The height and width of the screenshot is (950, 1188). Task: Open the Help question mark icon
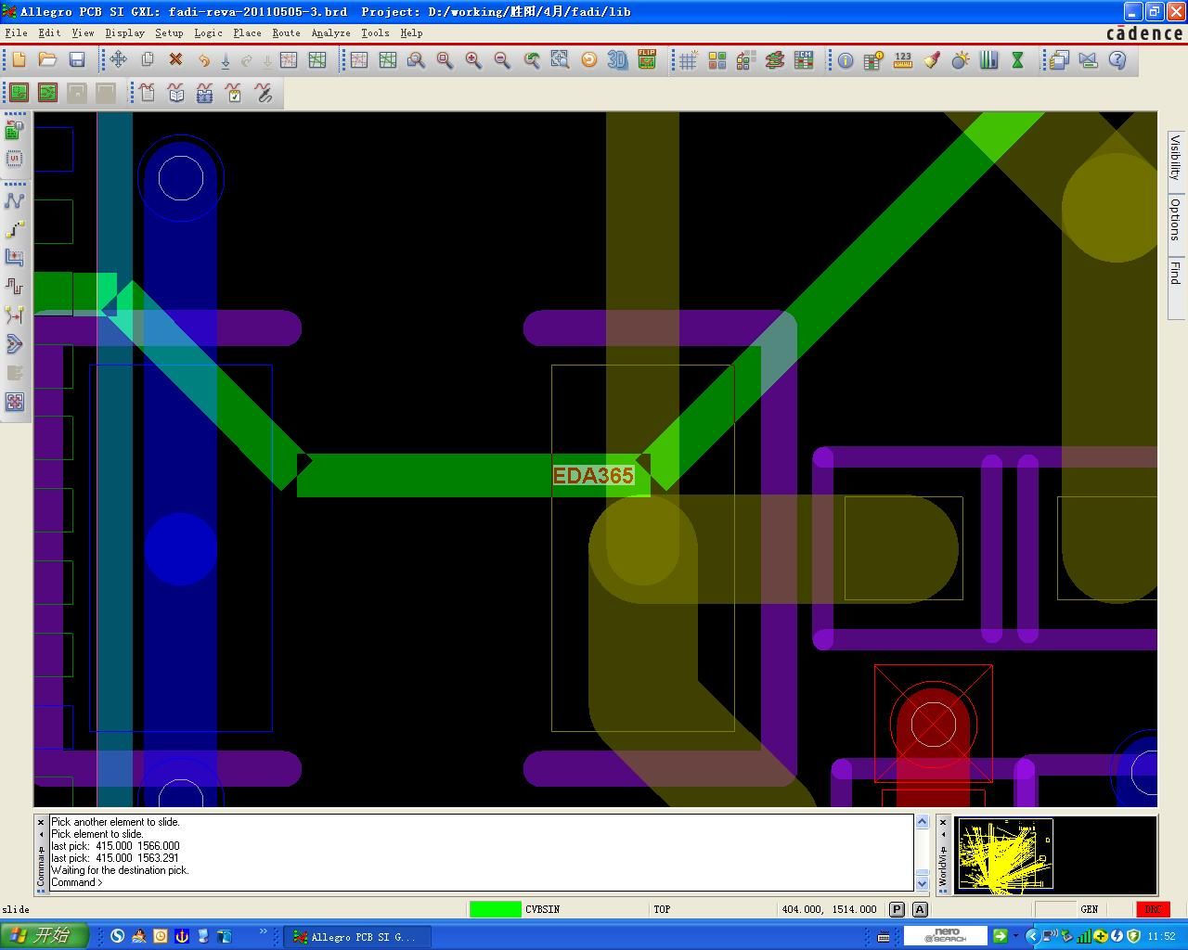1117,60
